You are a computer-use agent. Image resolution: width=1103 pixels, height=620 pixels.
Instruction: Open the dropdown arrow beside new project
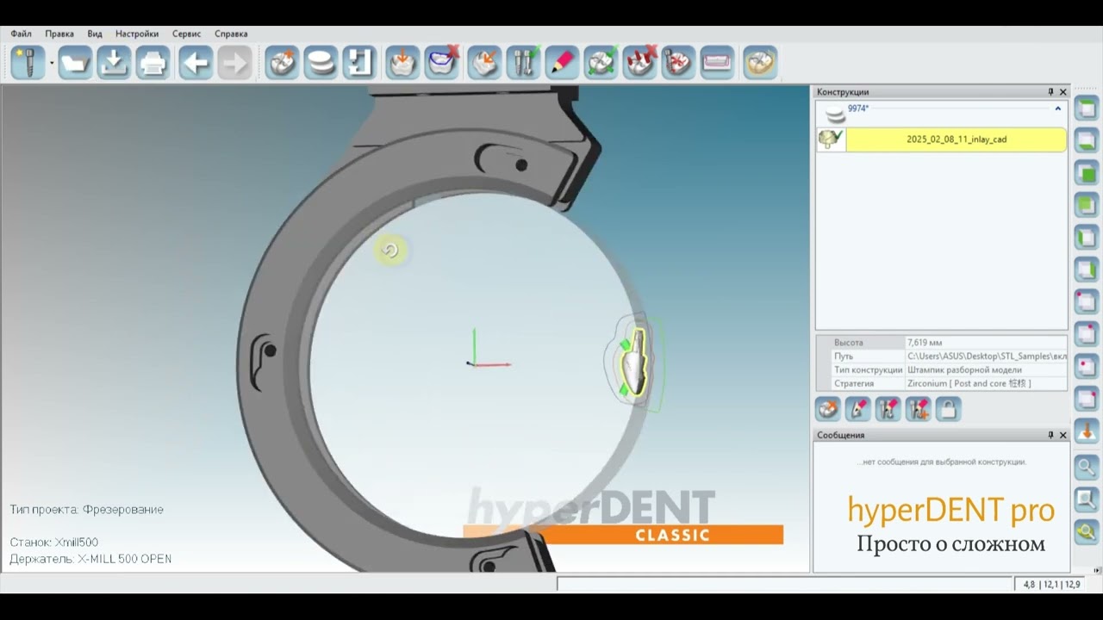tap(52, 64)
